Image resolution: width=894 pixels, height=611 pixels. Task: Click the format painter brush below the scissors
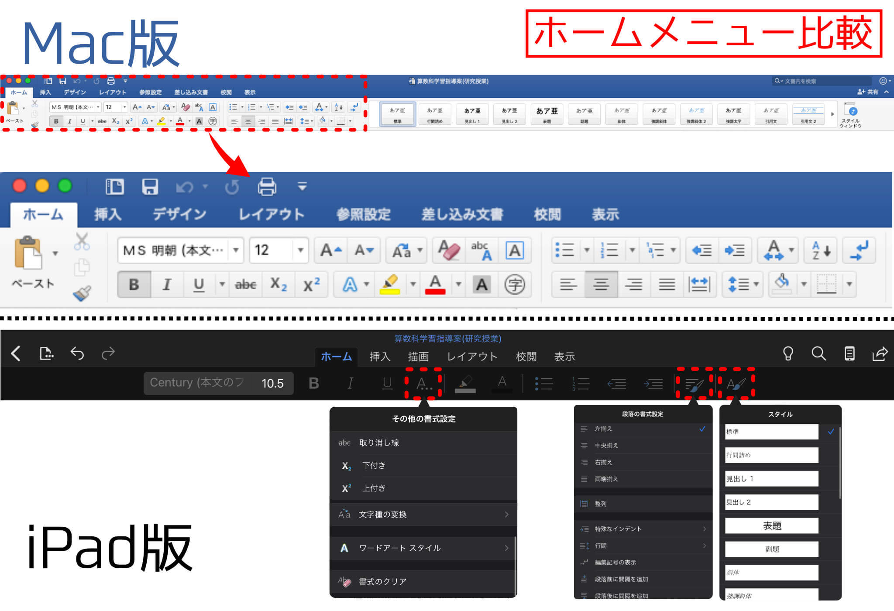click(x=82, y=293)
